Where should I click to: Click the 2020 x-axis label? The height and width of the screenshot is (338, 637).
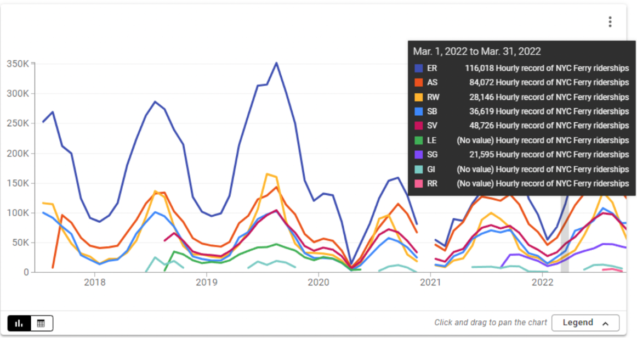coord(318,283)
